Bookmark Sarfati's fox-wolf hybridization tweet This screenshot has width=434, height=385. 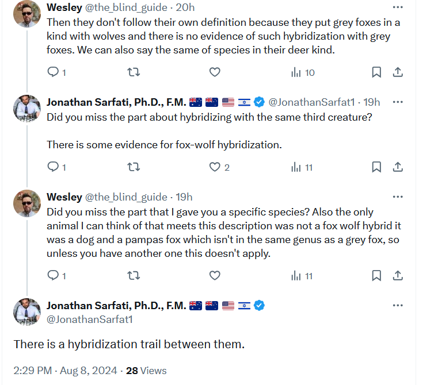click(x=376, y=167)
